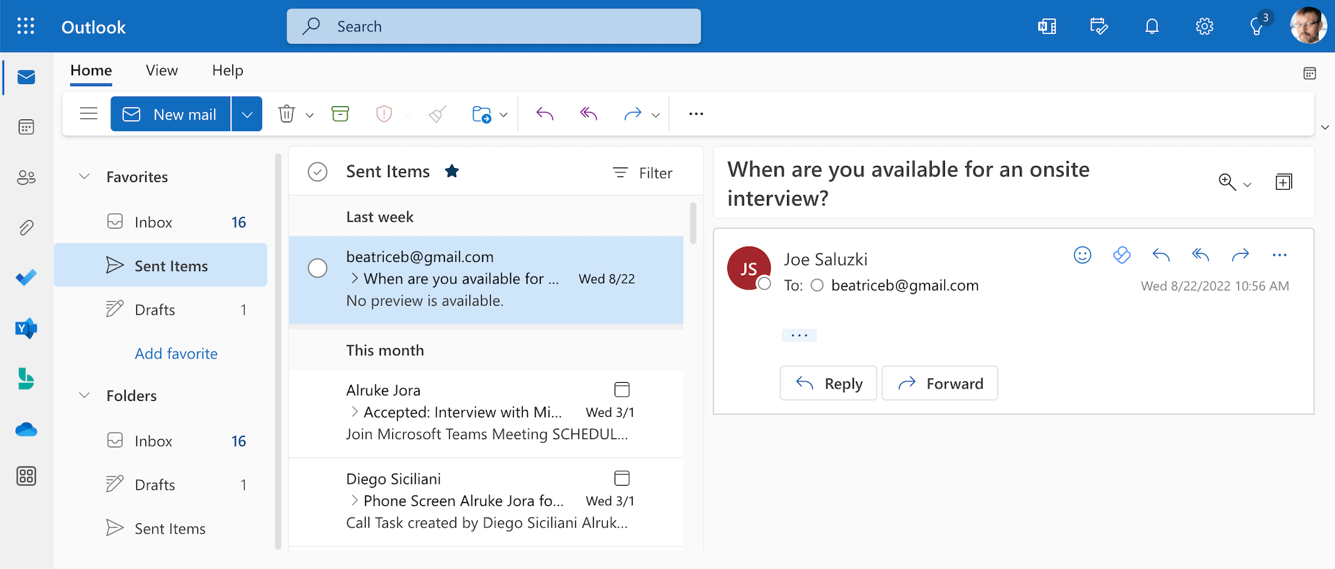
Task: Open the People contacts app
Action: coord(26,178)
